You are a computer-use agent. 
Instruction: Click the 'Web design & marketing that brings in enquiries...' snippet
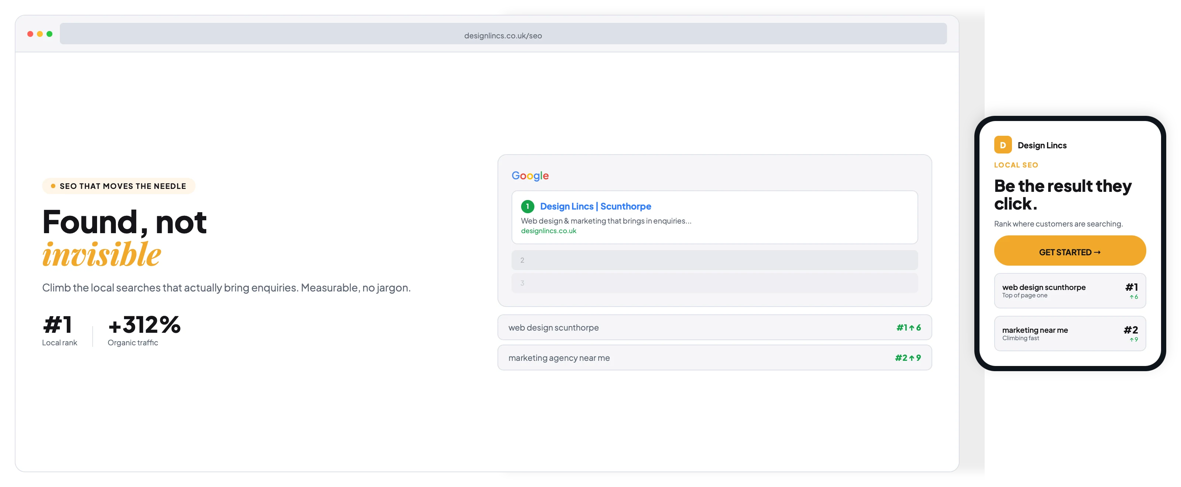click(606, 221)
